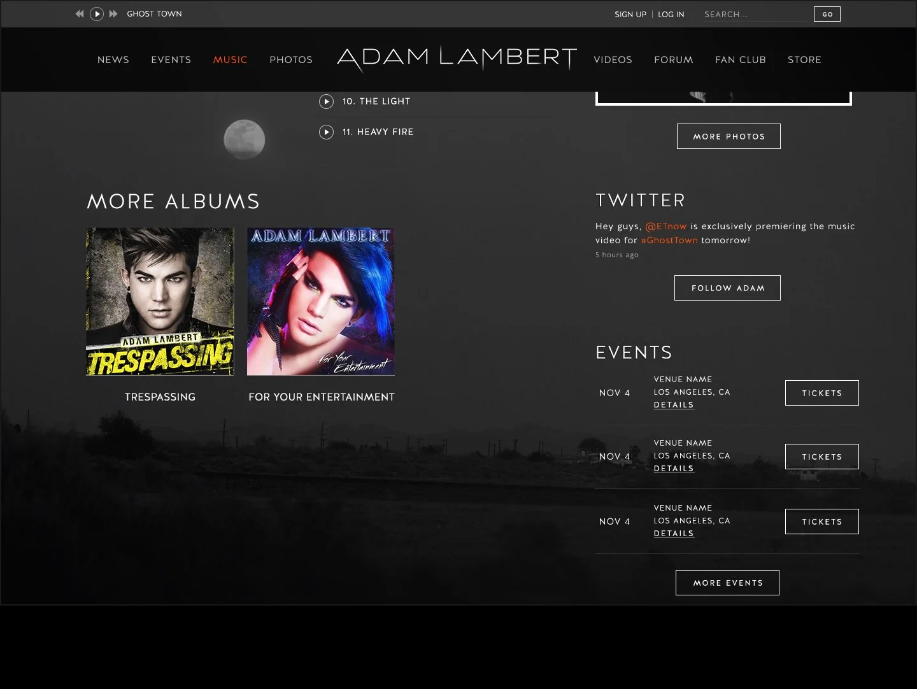The width and height of the screenshot is (917, 689).
Task: Open For Your Entertainment album cover
Action: 321,301
